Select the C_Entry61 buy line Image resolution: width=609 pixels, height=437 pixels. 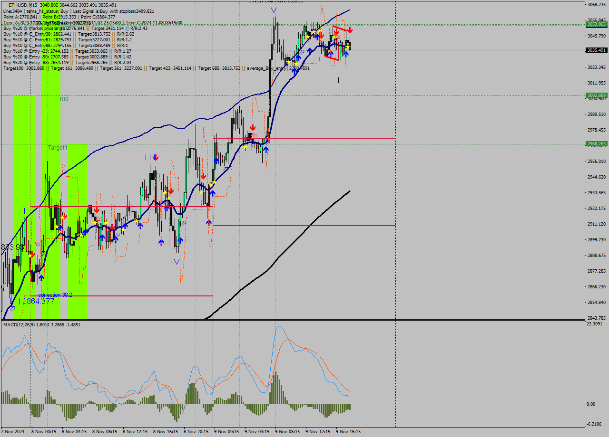67,39
